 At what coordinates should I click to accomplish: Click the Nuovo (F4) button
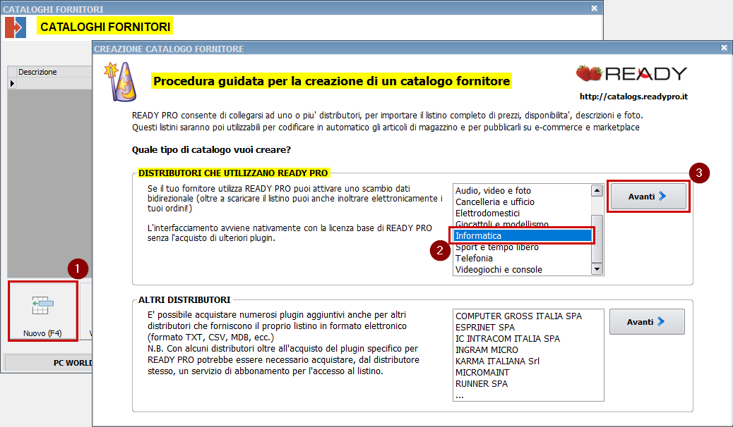pos(42,311)
